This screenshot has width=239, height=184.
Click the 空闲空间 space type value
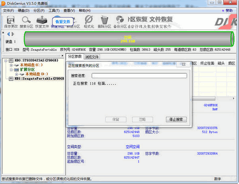(x=133, y=147)
